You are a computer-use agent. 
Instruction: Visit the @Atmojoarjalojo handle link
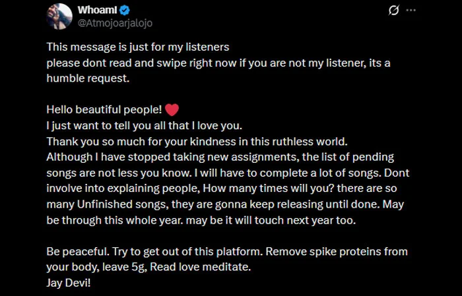115,22
